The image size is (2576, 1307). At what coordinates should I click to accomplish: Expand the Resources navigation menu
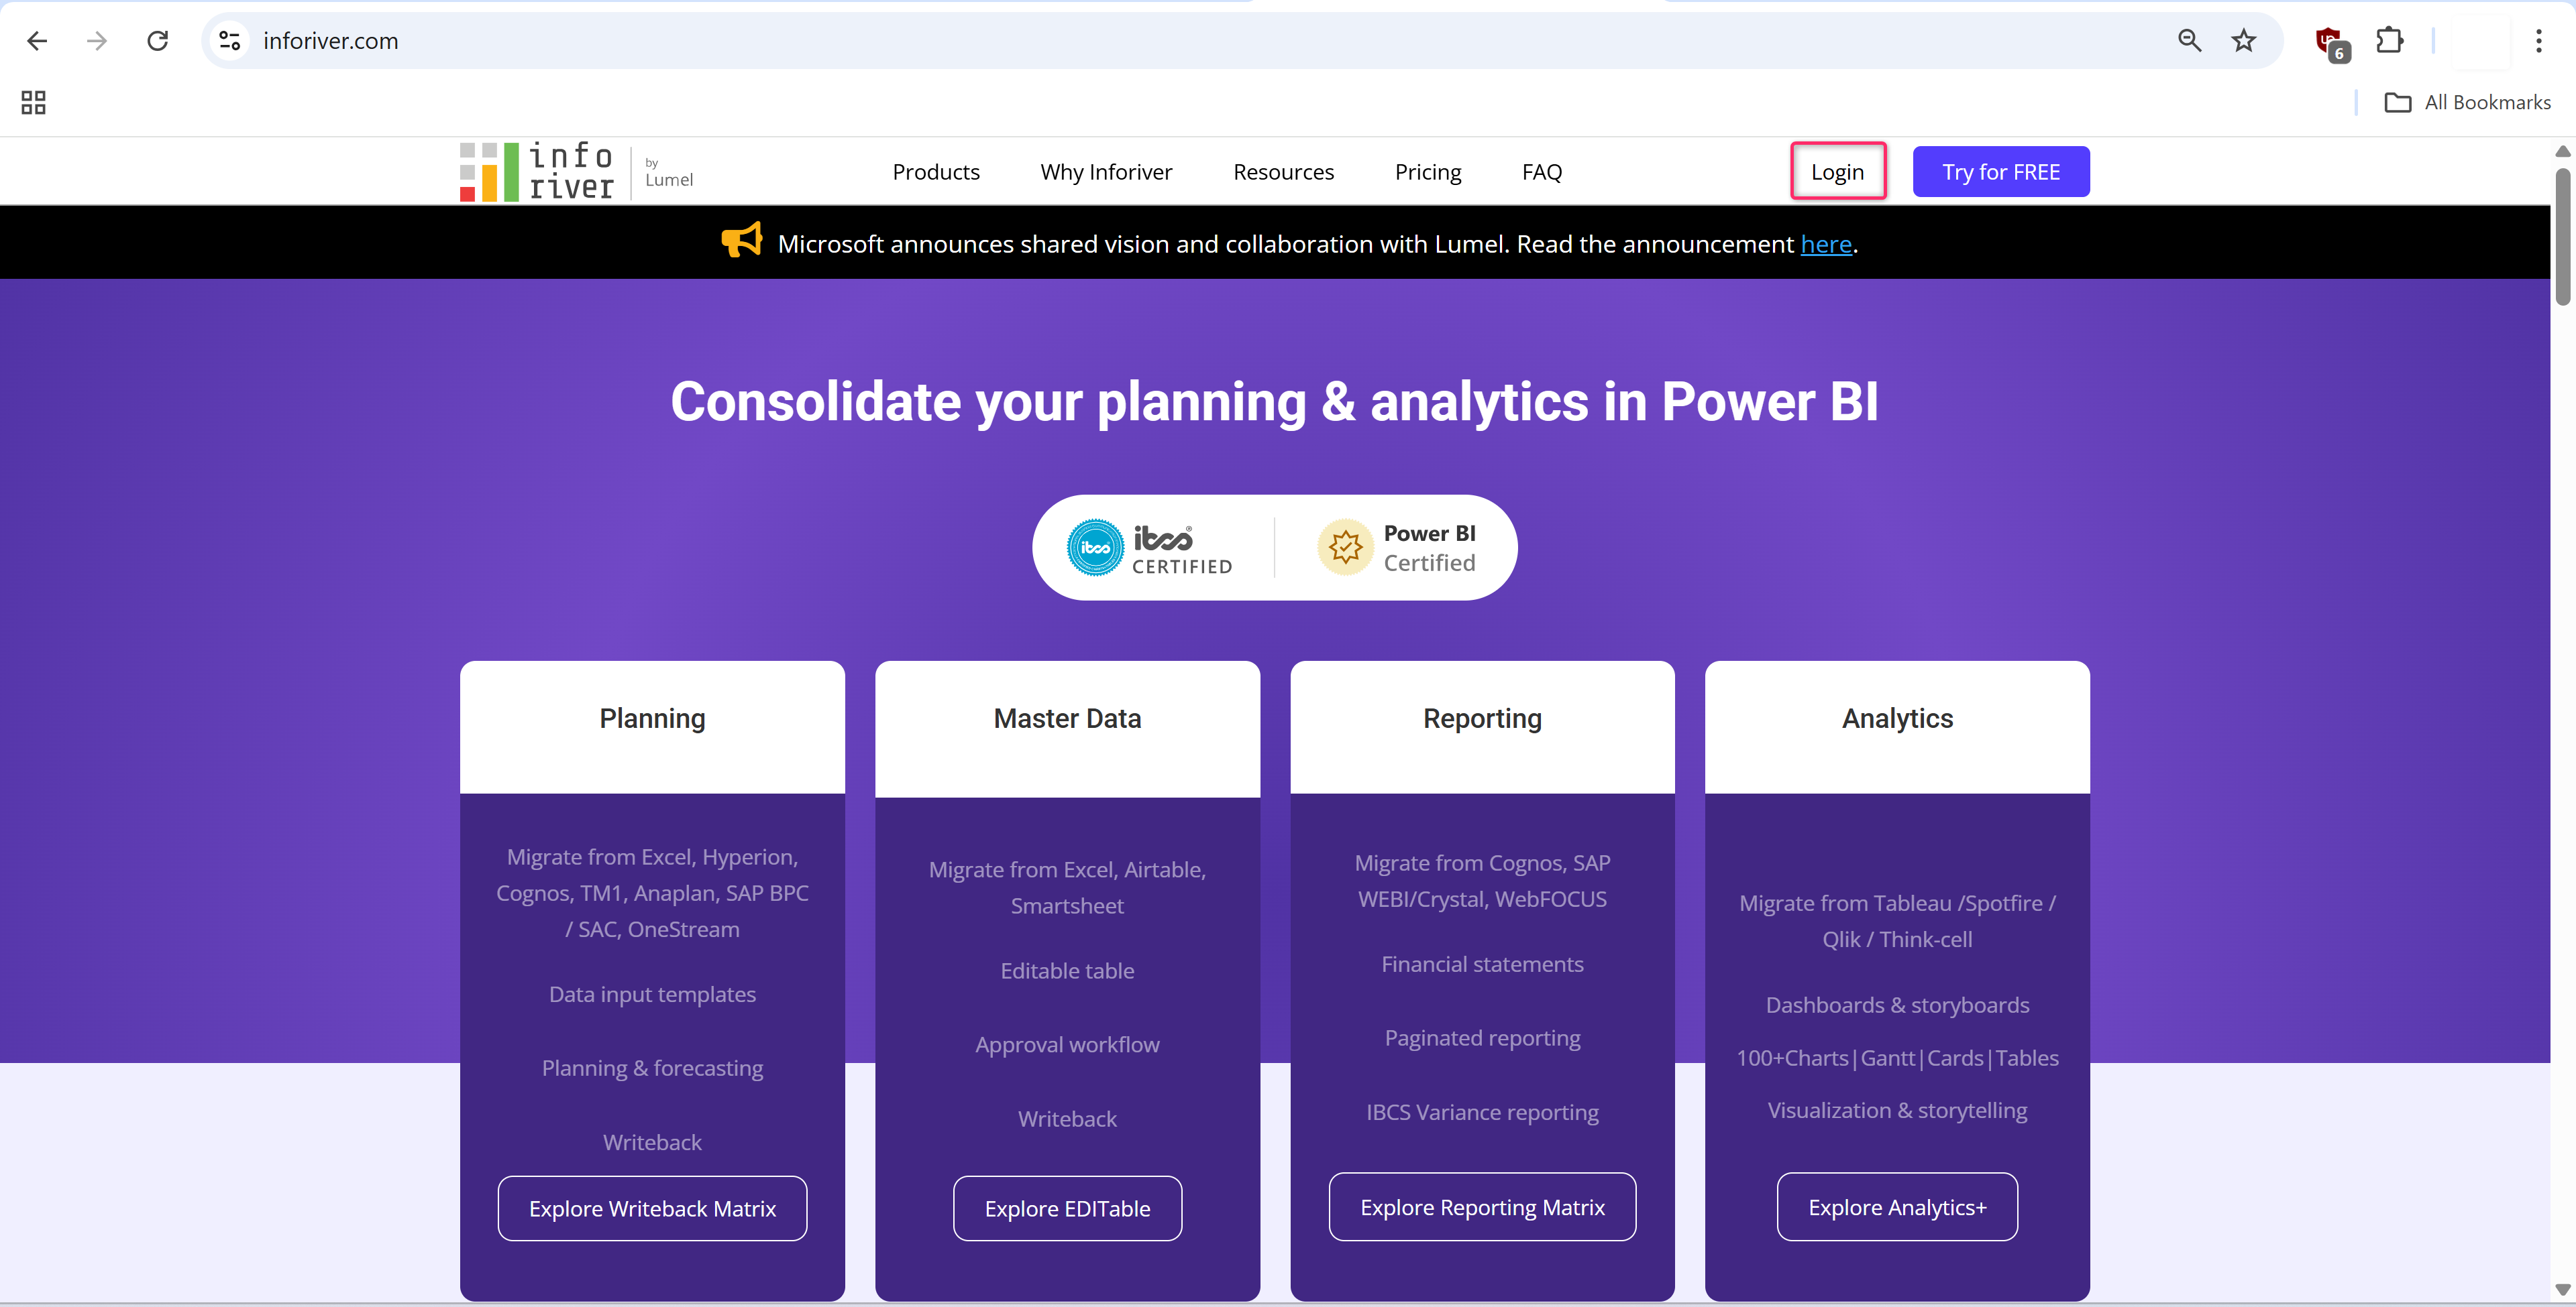pyautogui.click(x=1283, y=172)
